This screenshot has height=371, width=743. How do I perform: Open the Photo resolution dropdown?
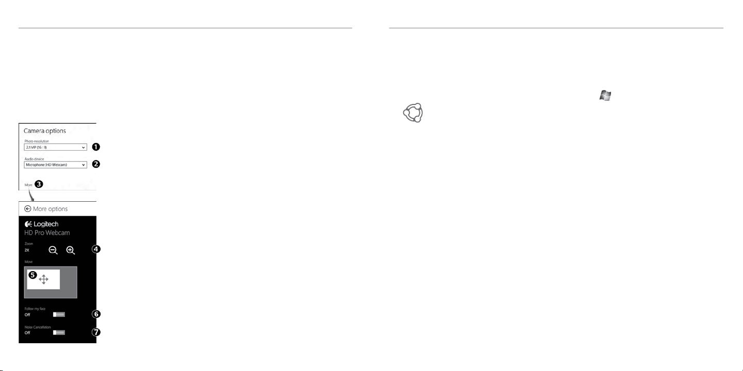pyautogui.click(x=55, y=147)
